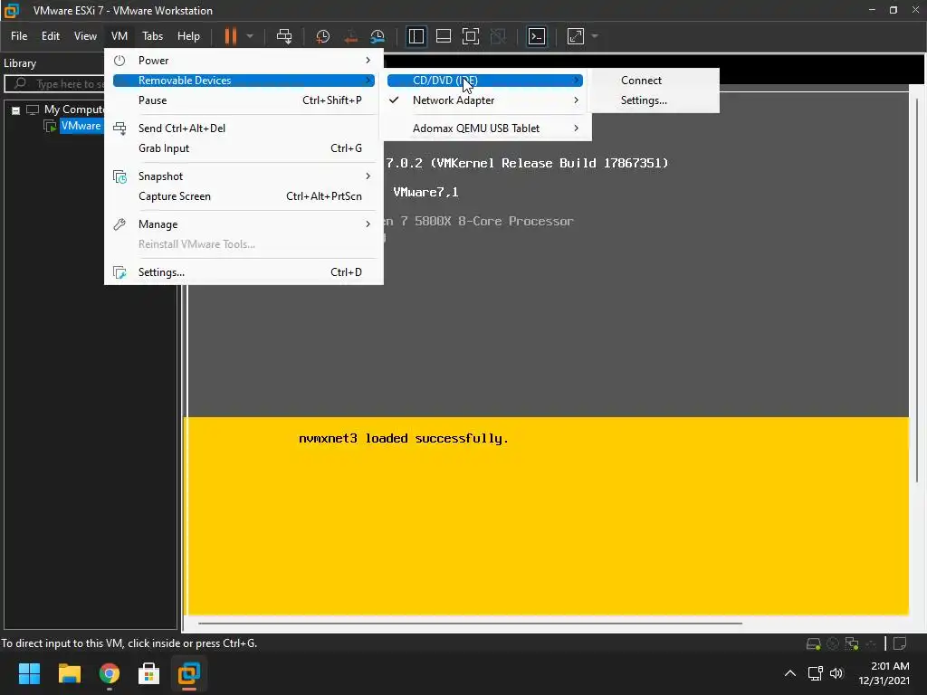This screenshot has width=927, height=695.
Task: Click the message log status bar icon
Action: click(x=900, y=643)
